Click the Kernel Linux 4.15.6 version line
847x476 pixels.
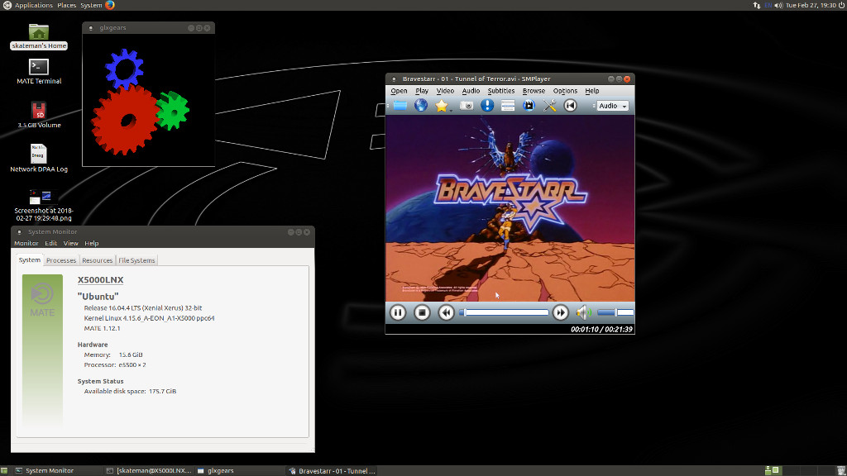(x=149, y=318)
